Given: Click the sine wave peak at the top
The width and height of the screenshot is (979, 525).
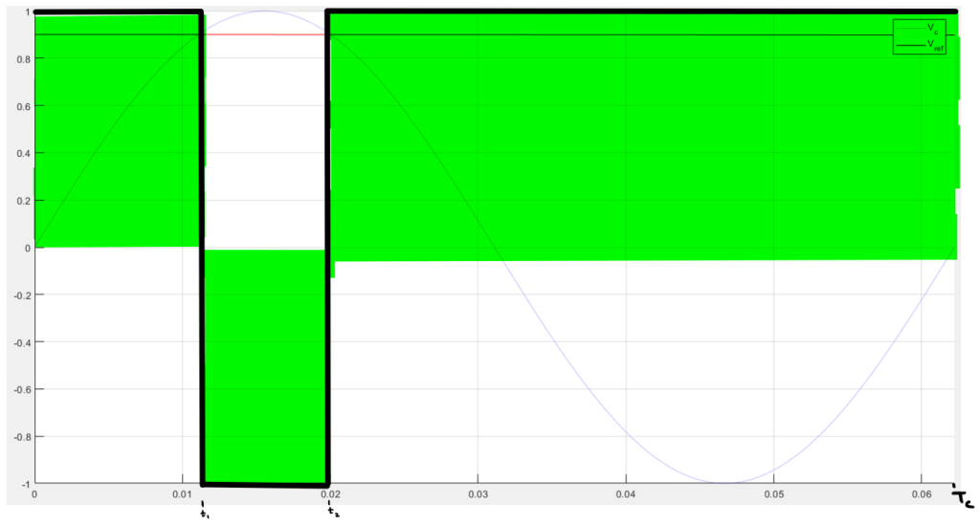Looking at the screenshot, I should click(x=265, y=12).
